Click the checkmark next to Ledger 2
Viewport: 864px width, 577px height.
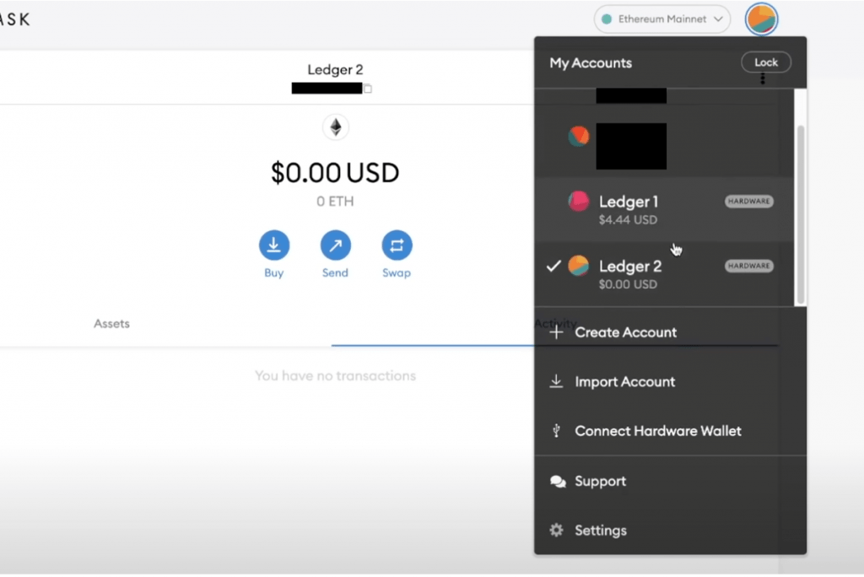(x=553, y=267)
